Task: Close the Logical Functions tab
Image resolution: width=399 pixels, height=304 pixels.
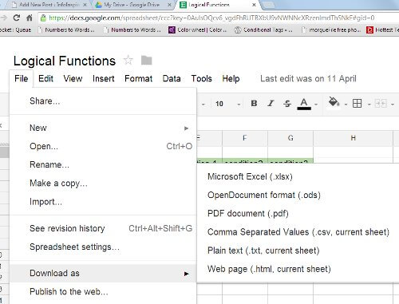Action: point(254,5)
